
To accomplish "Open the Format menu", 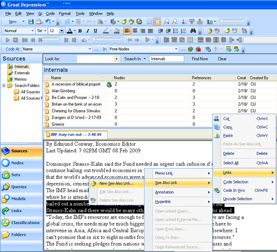I will pyautogui.click(x=64, y=13).
